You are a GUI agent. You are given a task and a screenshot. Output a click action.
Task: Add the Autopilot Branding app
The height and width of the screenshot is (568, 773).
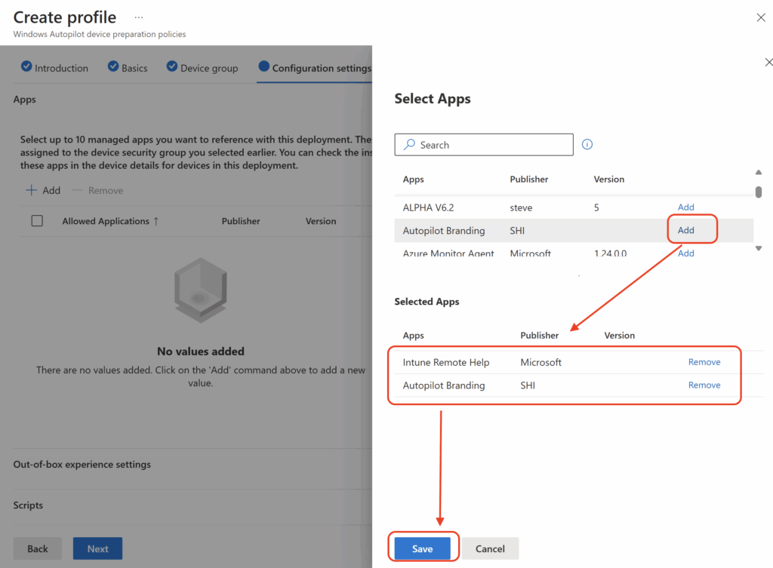(685, 230)
